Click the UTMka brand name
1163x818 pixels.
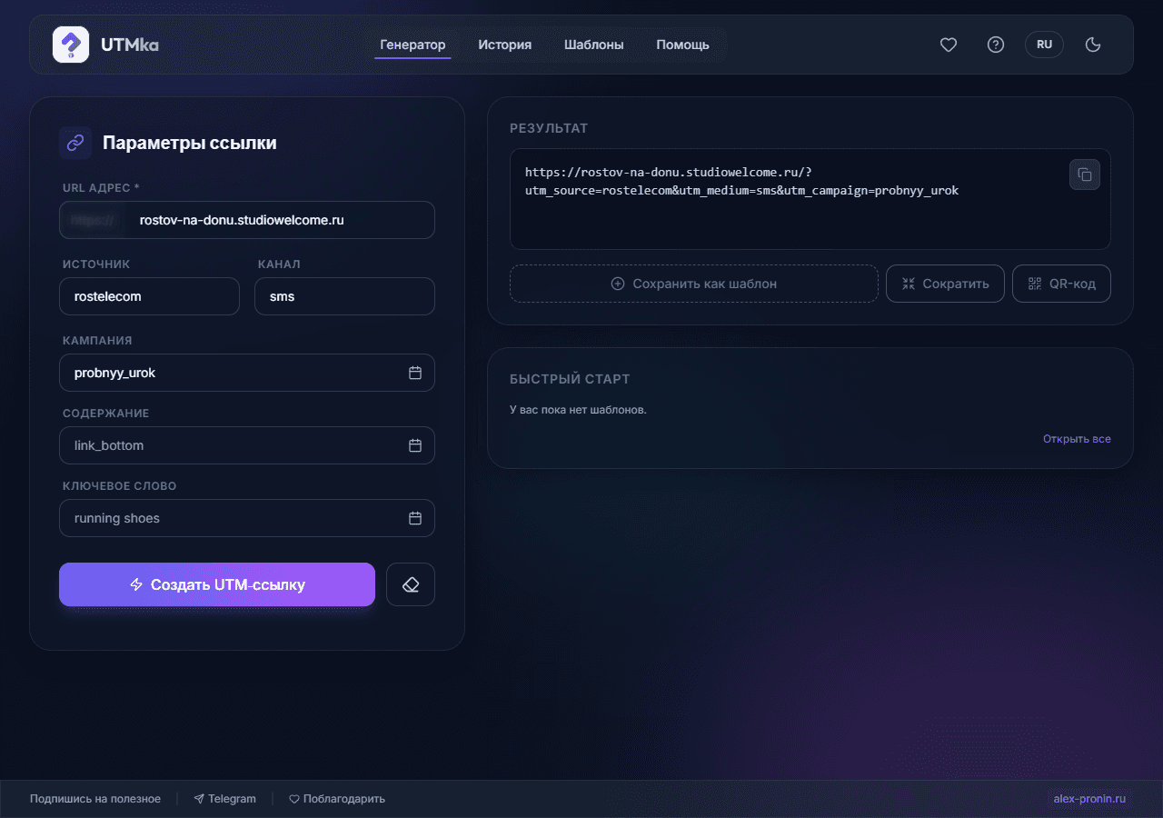(x=130, y=45)
